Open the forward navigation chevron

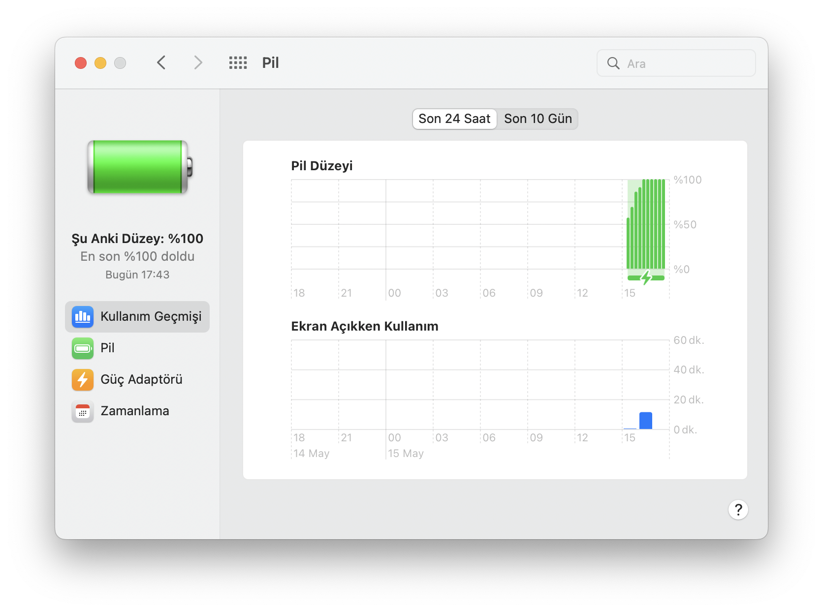pyautogui.click(x=197, y=62)
